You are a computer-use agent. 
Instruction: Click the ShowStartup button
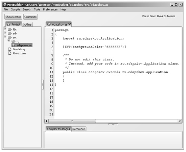(13, 17)
